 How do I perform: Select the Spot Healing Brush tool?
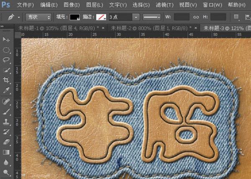pos(6,101)
